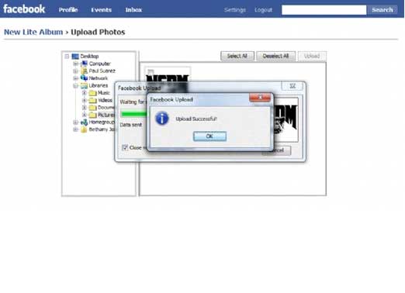The height and width of the screenshot is (293, 405).
Task: Click the Libraries icon in tree
Action: [84, 85]
